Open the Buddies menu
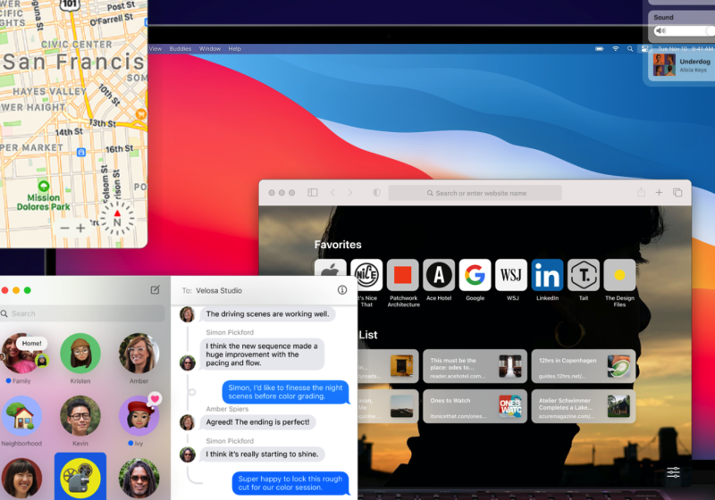The image size is (715, 500). (180, 48)
